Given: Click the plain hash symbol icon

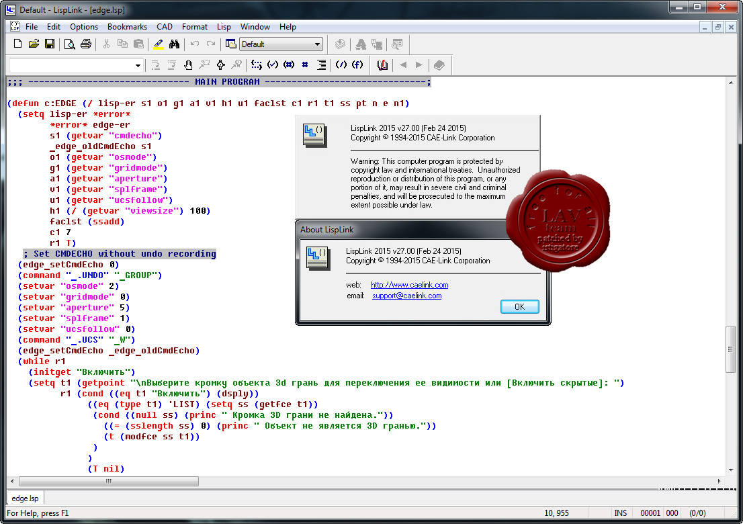Looking at the screenshot, I should (305, 65).
